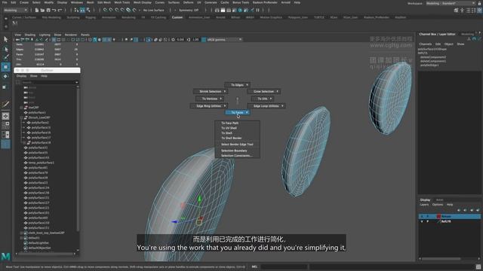Activate the Rotate tool in toolbox
483x271 pixels.
click(5, 77)
